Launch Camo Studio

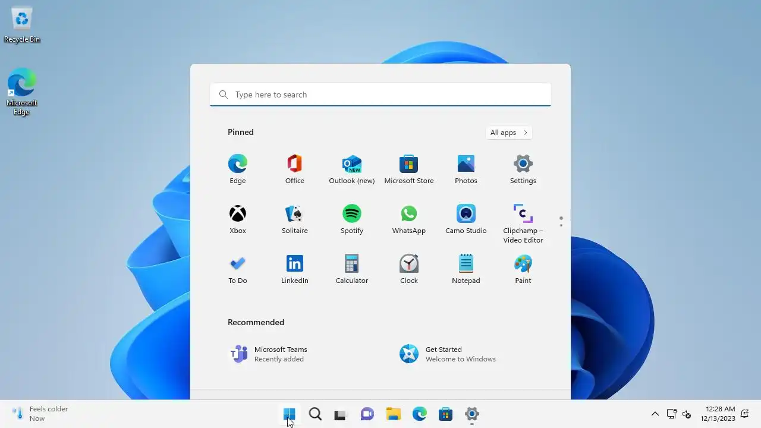click(x=466, y=219)
